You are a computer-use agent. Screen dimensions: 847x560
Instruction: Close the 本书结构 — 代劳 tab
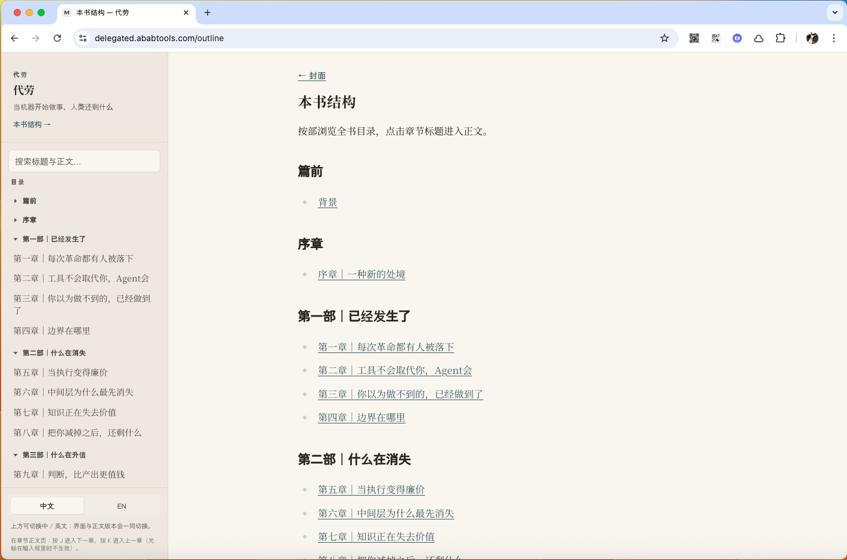[x=186, y=13]
